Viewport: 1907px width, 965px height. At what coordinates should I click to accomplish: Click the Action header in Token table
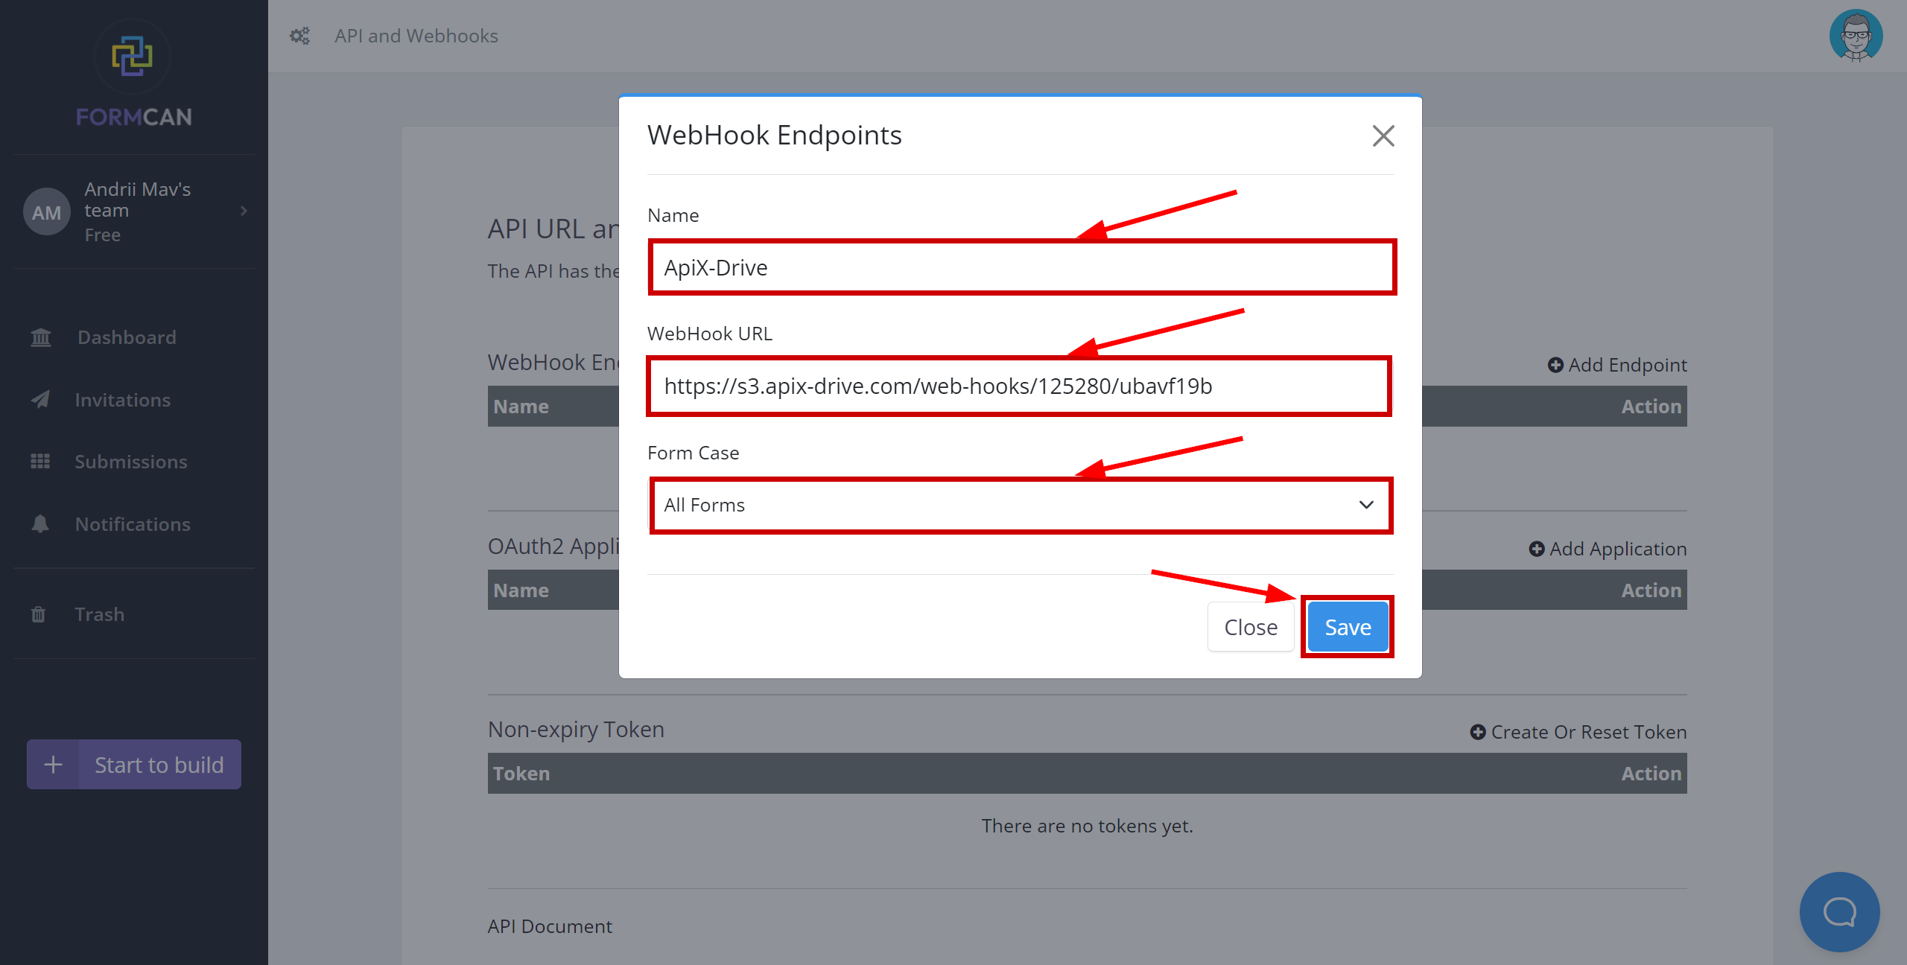pos(1651,774)
